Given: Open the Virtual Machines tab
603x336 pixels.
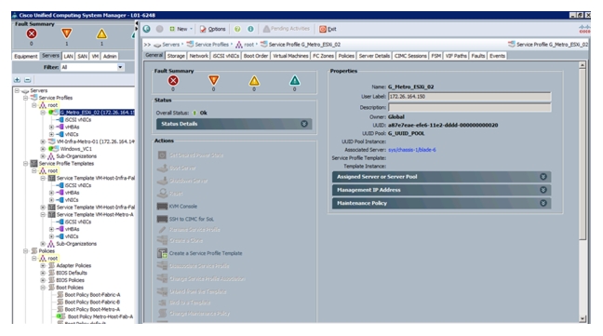Looking at the screenshot, I should tap(290, 56).
